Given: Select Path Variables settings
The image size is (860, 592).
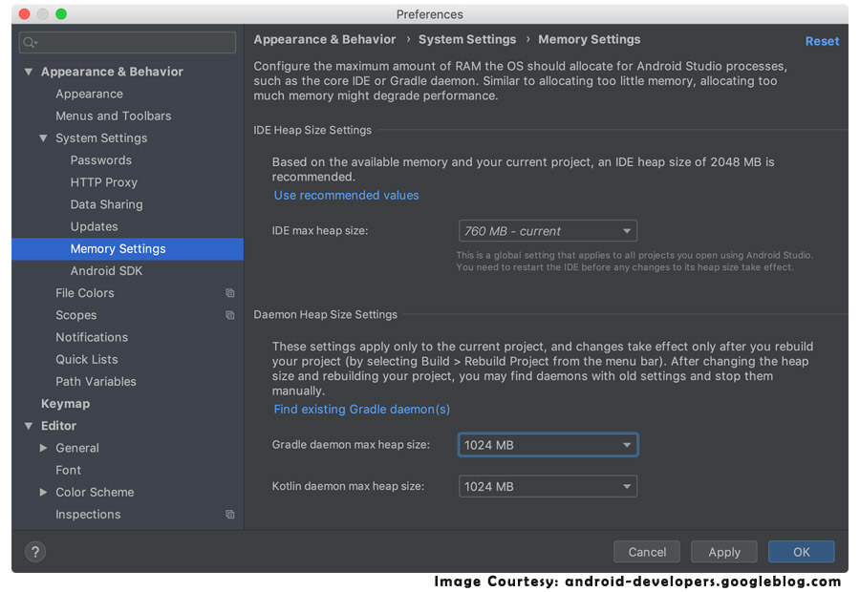Looking at the screenshot, I should click(96, 382).
